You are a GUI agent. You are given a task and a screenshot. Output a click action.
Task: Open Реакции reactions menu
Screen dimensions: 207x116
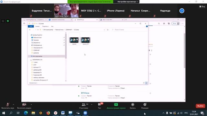point(145,106)
